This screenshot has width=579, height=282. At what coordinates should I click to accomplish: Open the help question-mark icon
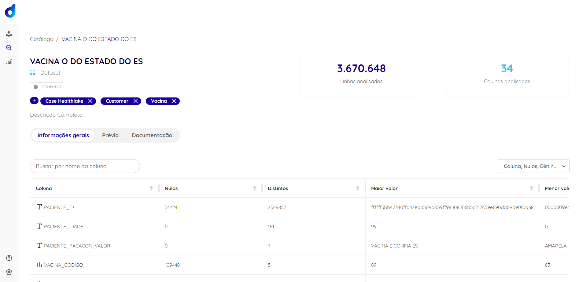click(9, 258)
